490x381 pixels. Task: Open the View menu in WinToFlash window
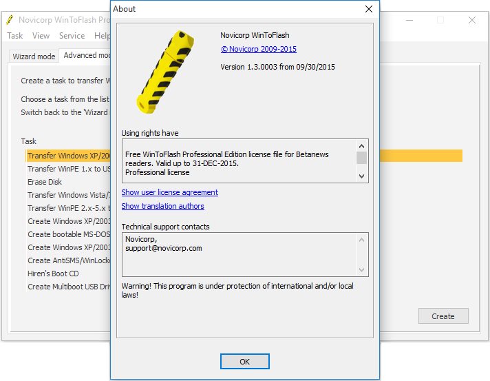tap(41, 36)
